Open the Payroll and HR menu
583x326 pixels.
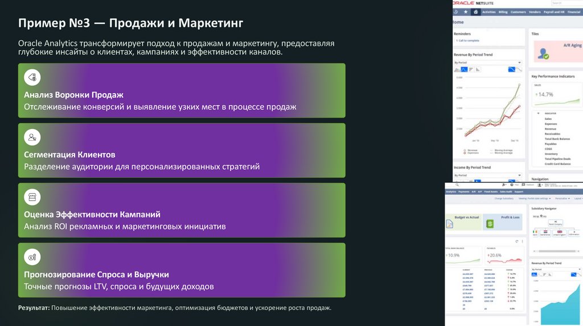coord(554,12)
